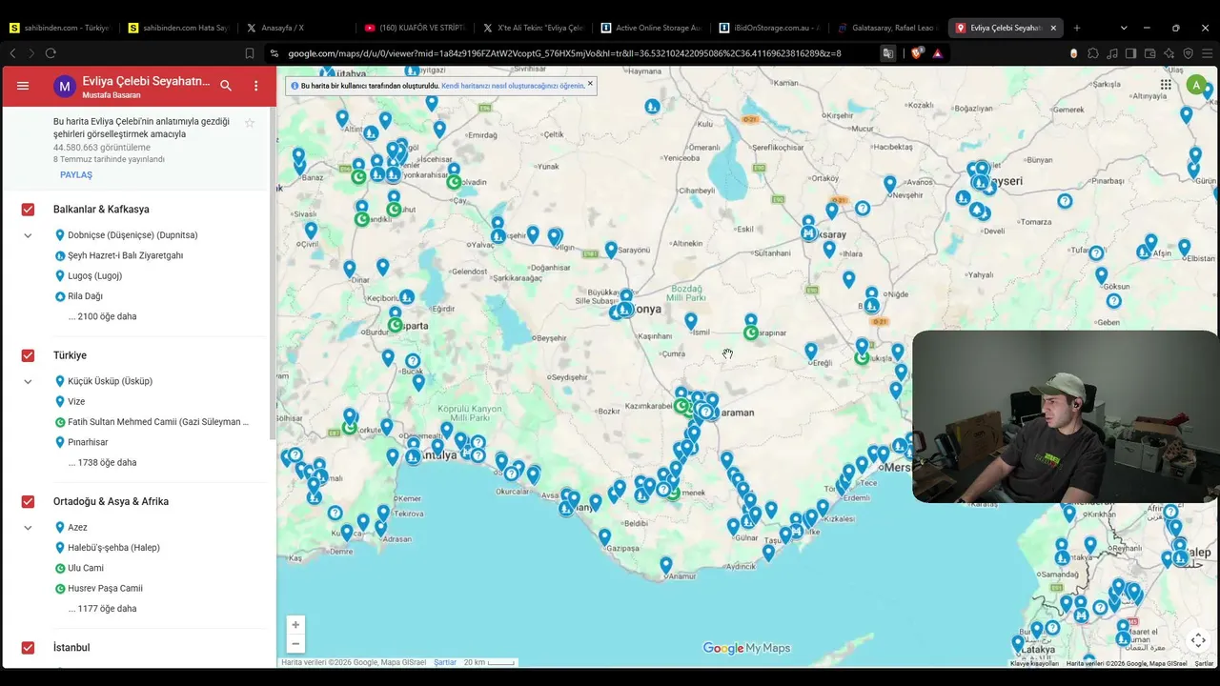Select Şeyh Hazret-i Balı Ziyaretgahı item
Viewport: 1220px width, 686px height.
click(x=125, y=255)
